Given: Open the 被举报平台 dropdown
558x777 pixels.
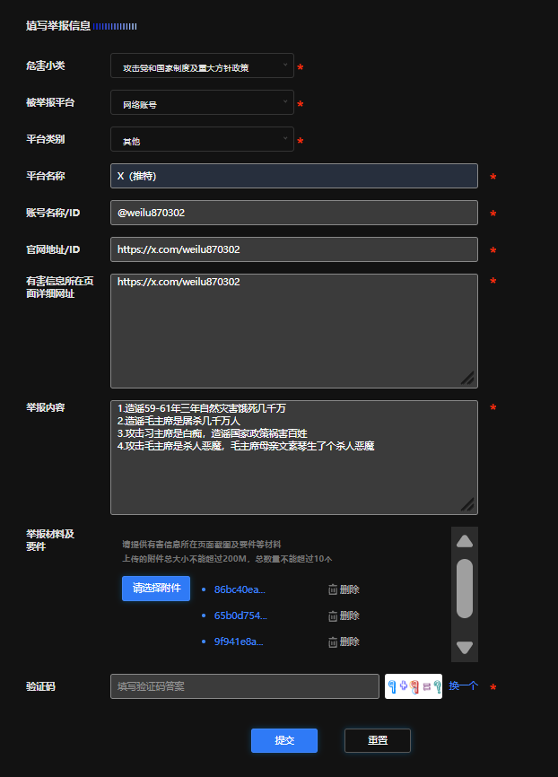Looking at the screenshot, I should click(202, 102).
